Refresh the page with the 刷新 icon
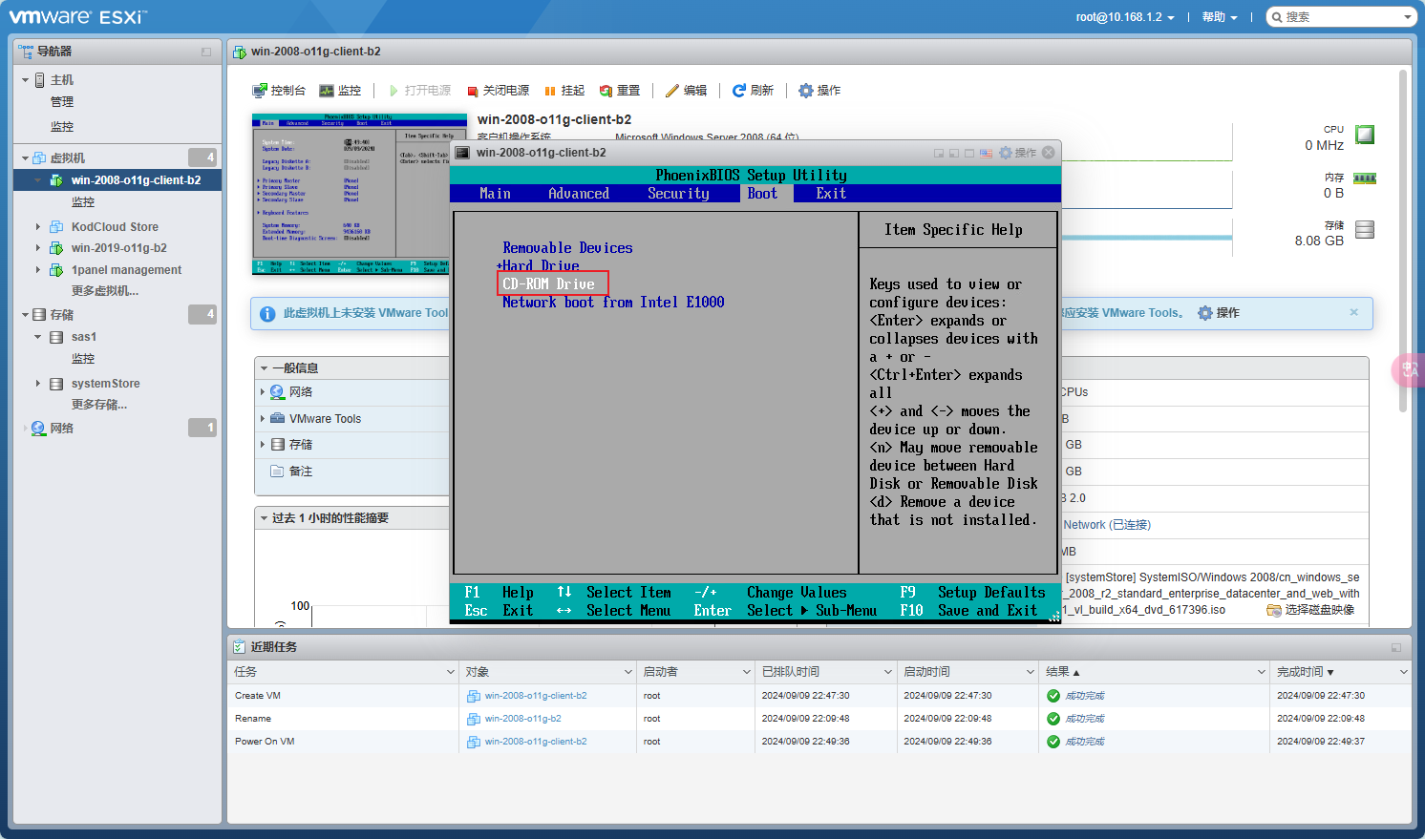 738,91
